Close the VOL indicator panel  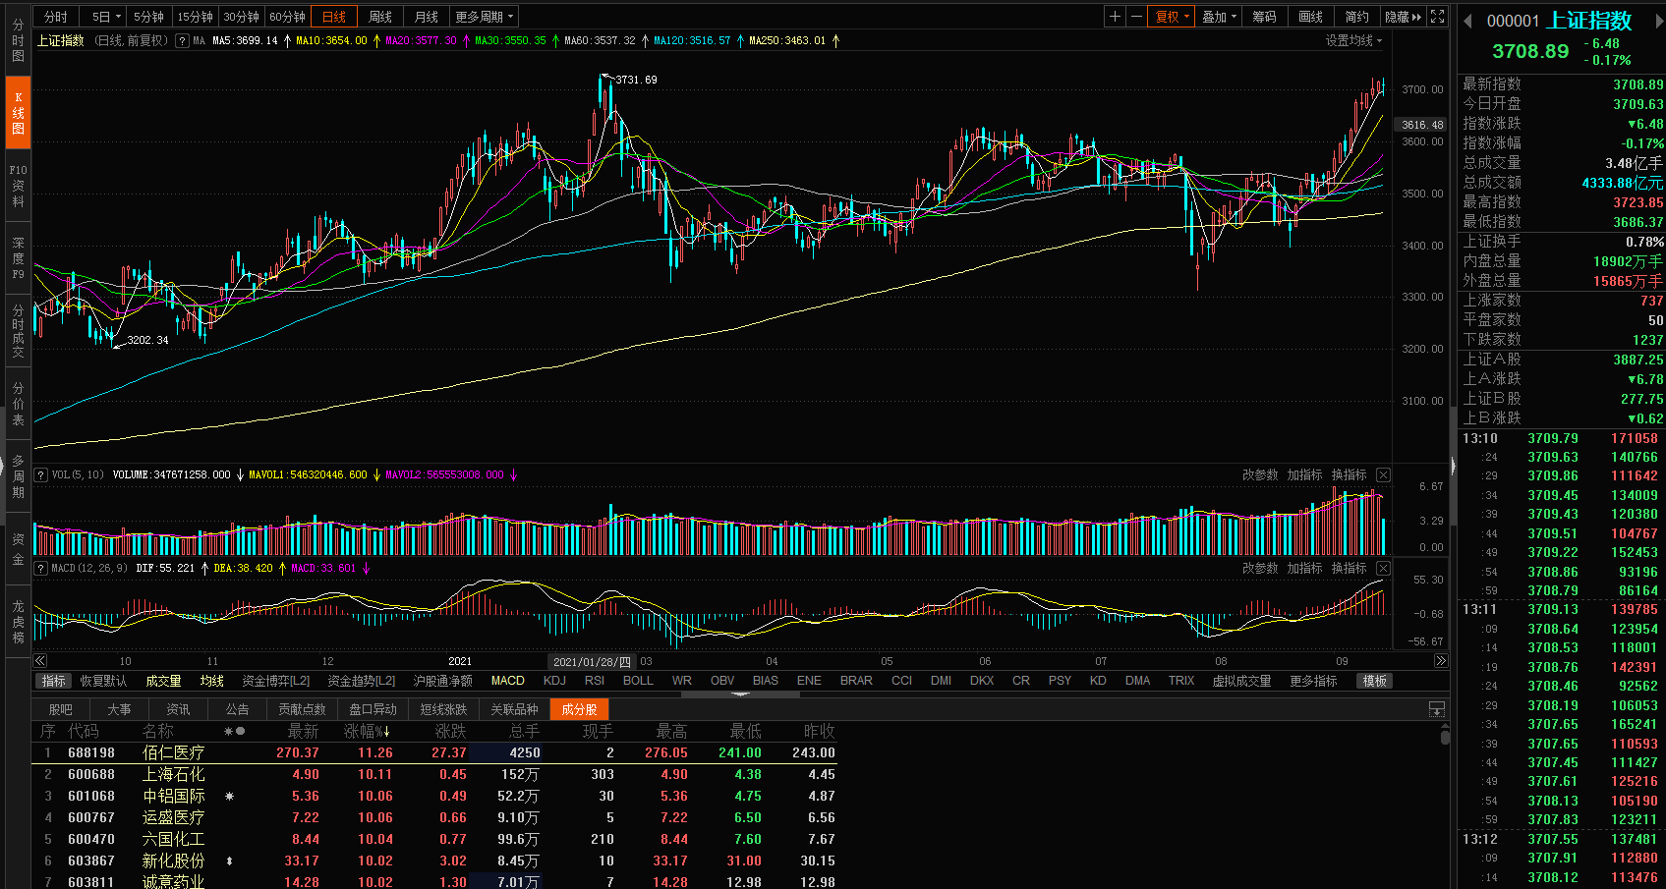coord(1383,474)
